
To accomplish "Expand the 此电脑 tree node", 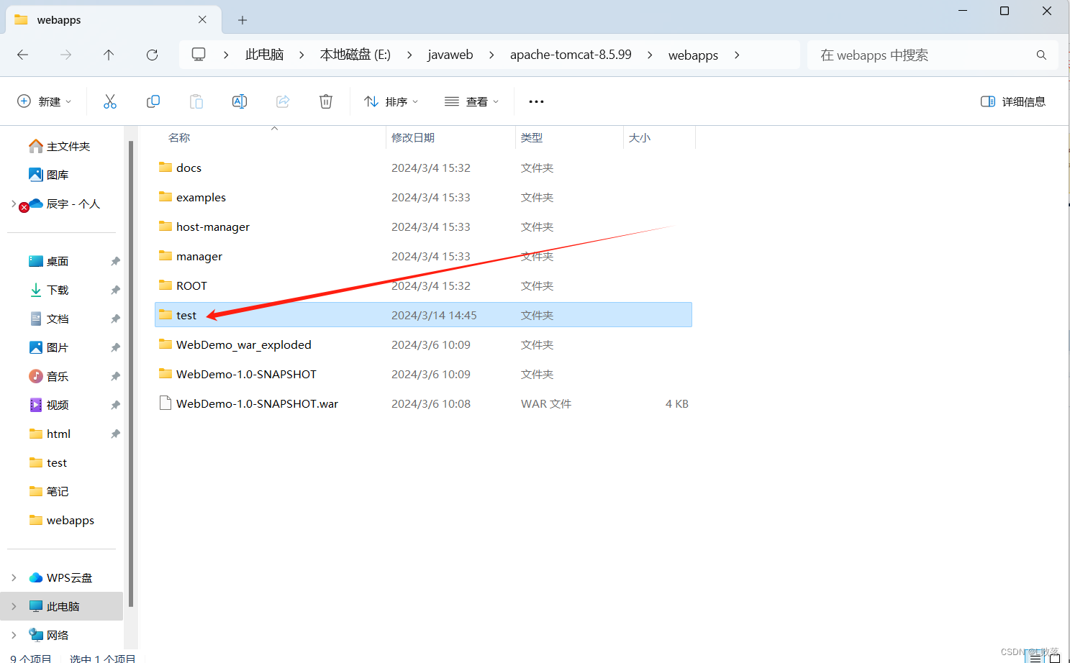I will 14,606.
